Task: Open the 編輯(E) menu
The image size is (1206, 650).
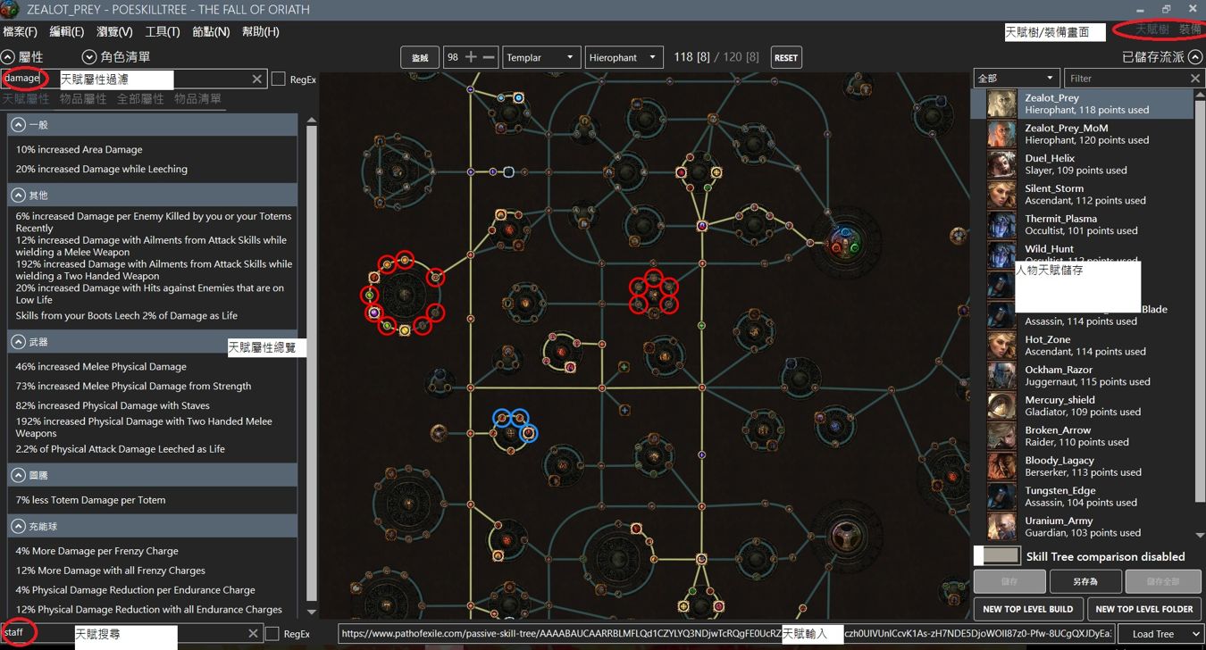Action: pyautogui.click(x=67, y=32)
